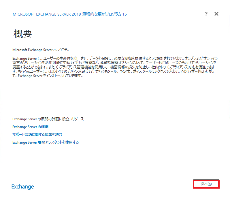Screen dimensions: 230x201
Task: Click the Microsoft Exchange Server へようこそ text
Action: tap(41, 50)
